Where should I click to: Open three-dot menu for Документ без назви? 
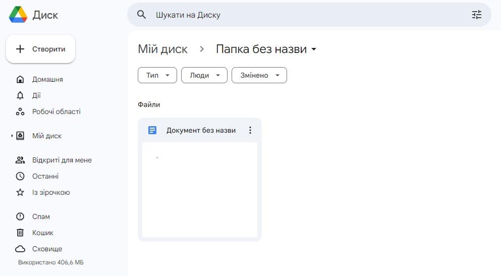(x=250, y=130)
